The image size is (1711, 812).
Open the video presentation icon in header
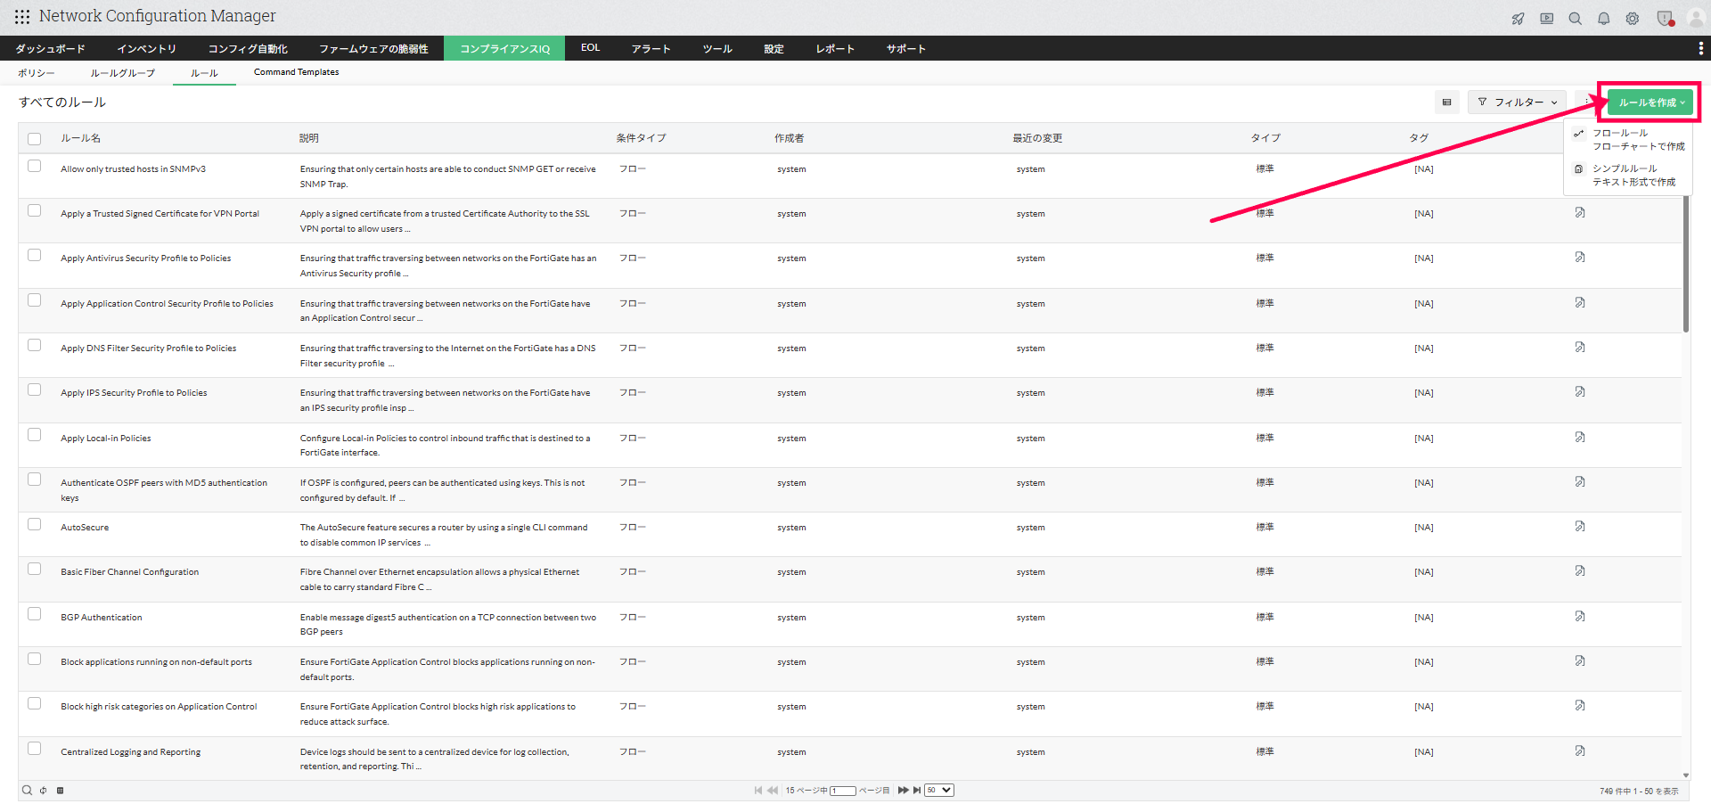pos(1547,19)
